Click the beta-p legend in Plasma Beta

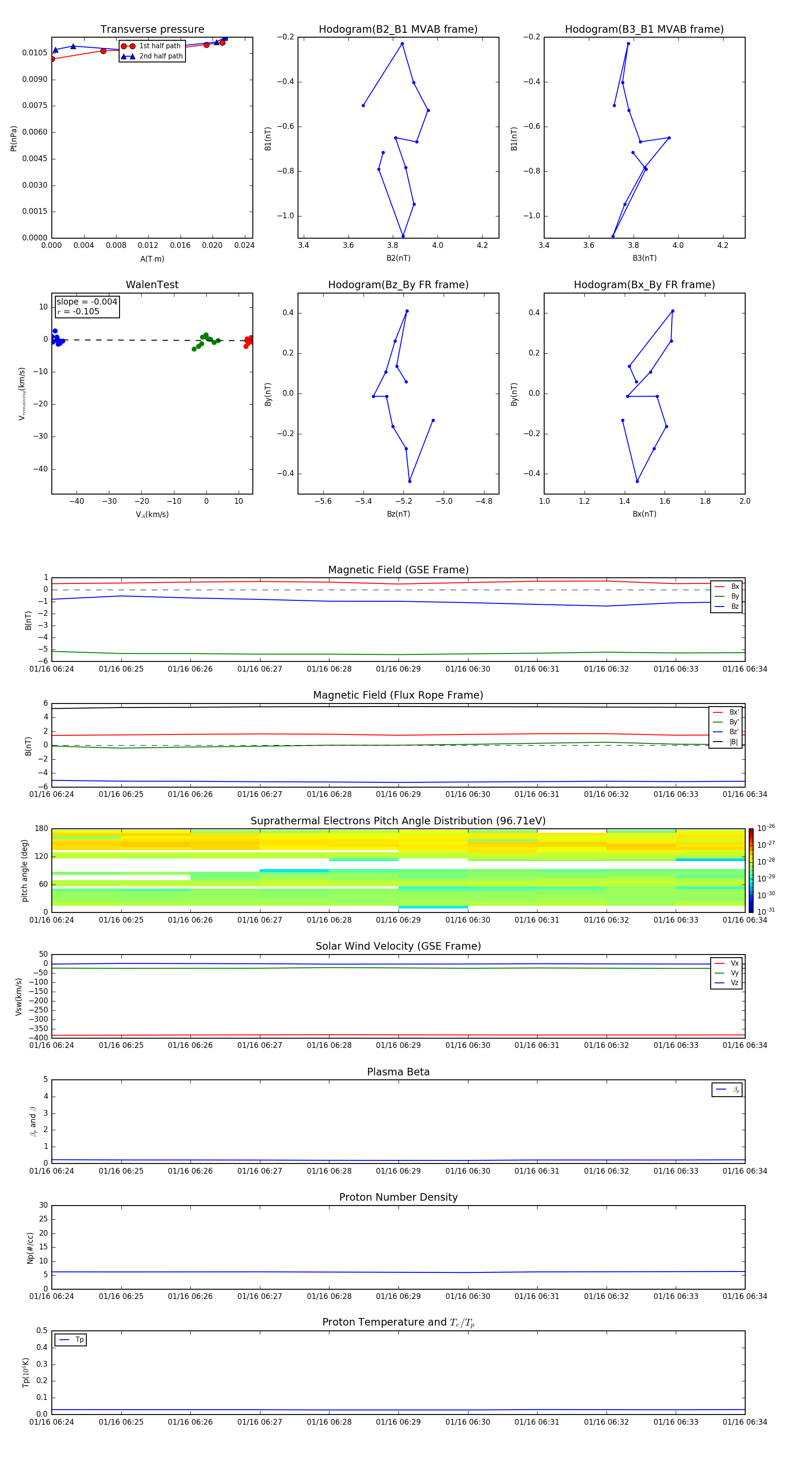(x=727, y=1090)
